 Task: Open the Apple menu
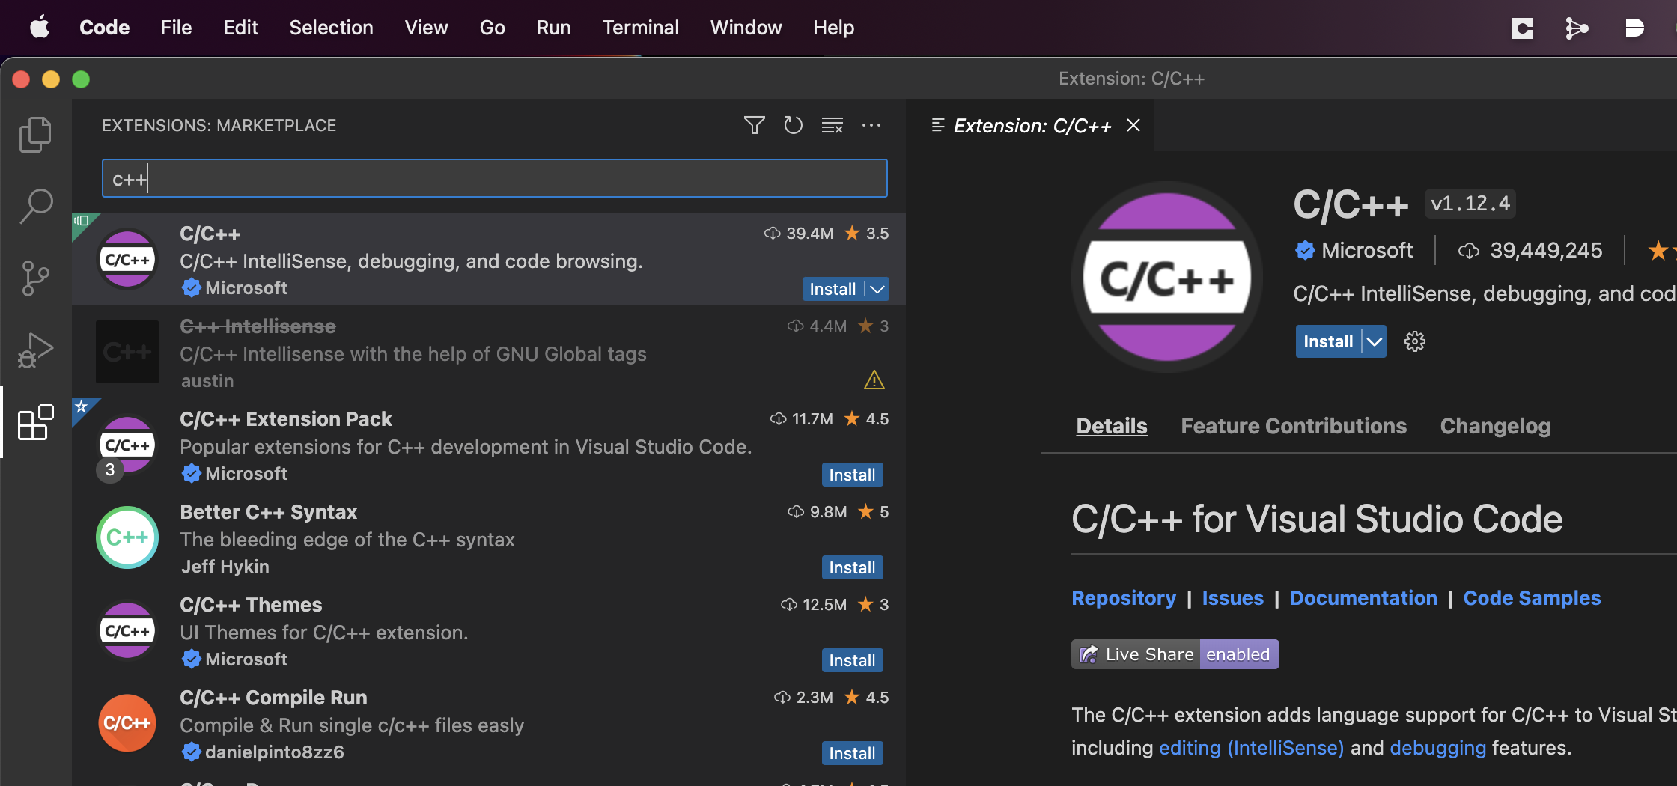(x=40, y=28)
